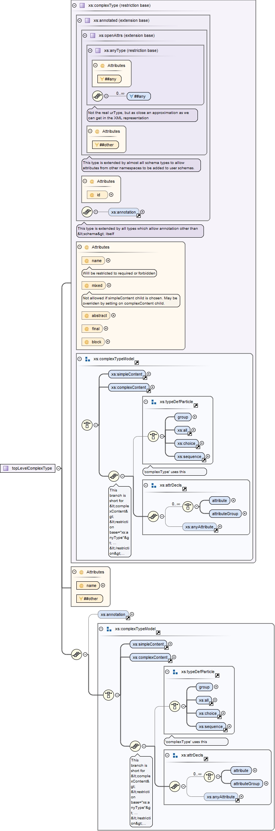Click group icon of the lower xs:typeDefParticle
275x831 pixels.
pyautogui.click(x=175, y=672)
